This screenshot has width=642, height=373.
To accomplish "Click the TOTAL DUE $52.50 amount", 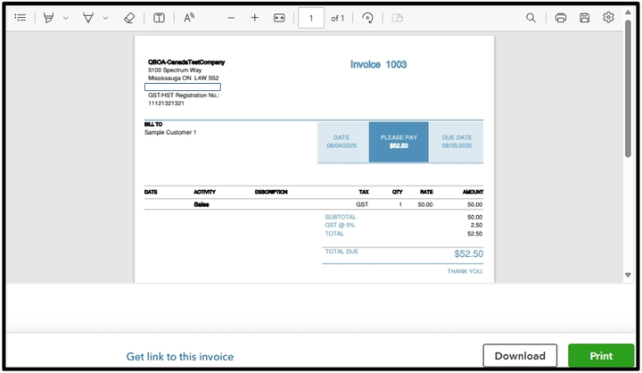I will [x=468, y=253].
